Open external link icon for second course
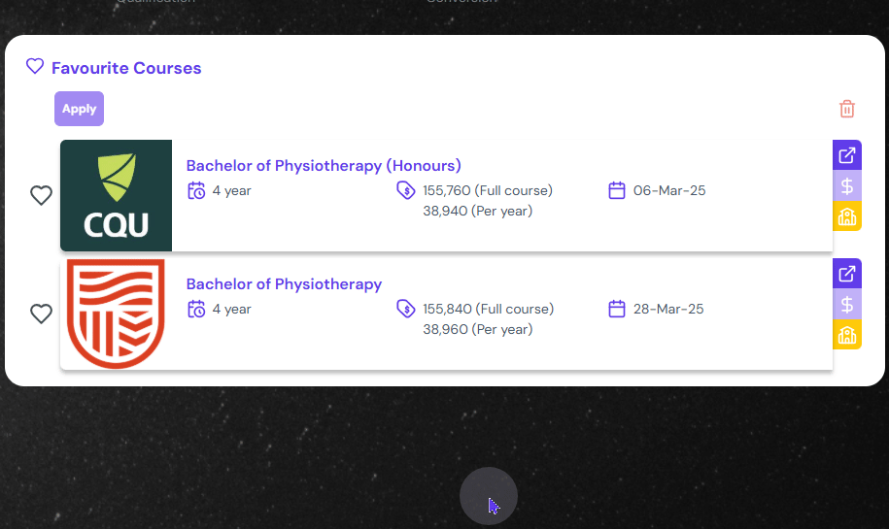 pos(847,274)
